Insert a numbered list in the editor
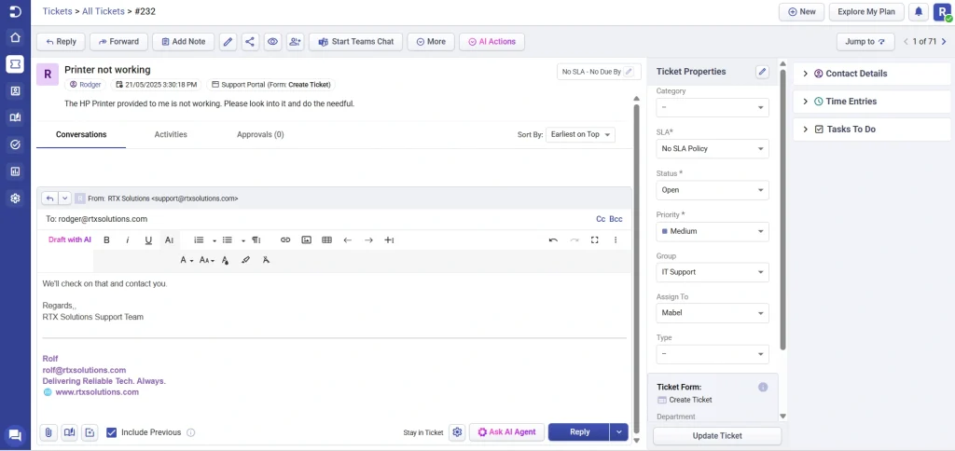Image resolution: width=955 pixels, height=451 pixels. click(x=199, y=240)
